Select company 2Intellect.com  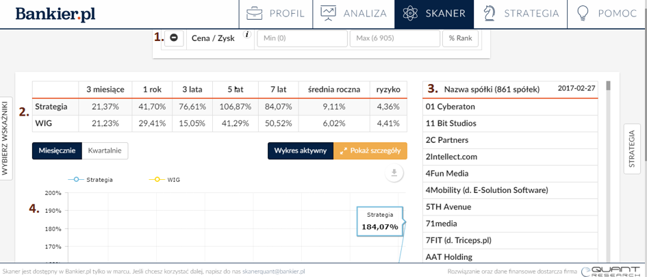coord(510,157)
